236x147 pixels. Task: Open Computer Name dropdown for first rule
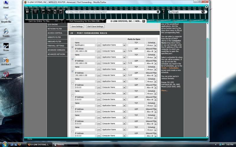coord(124,51)
